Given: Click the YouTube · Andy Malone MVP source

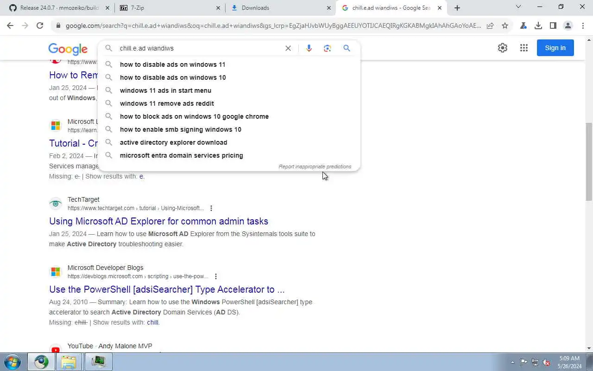Looking at the screenshot, I should [x=110, y=346].
